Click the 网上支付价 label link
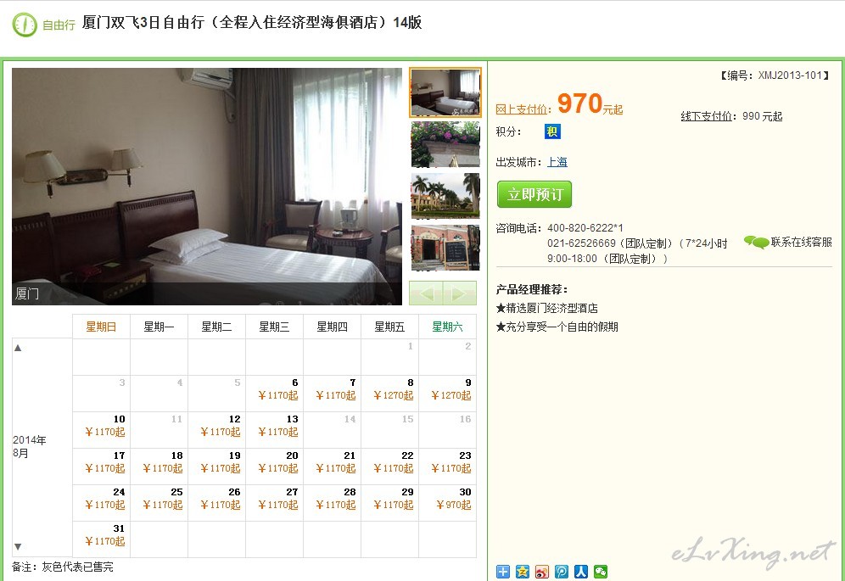 (521, 109)
